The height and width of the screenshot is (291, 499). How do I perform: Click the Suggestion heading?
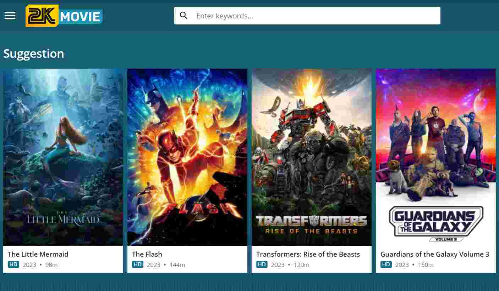34,54
